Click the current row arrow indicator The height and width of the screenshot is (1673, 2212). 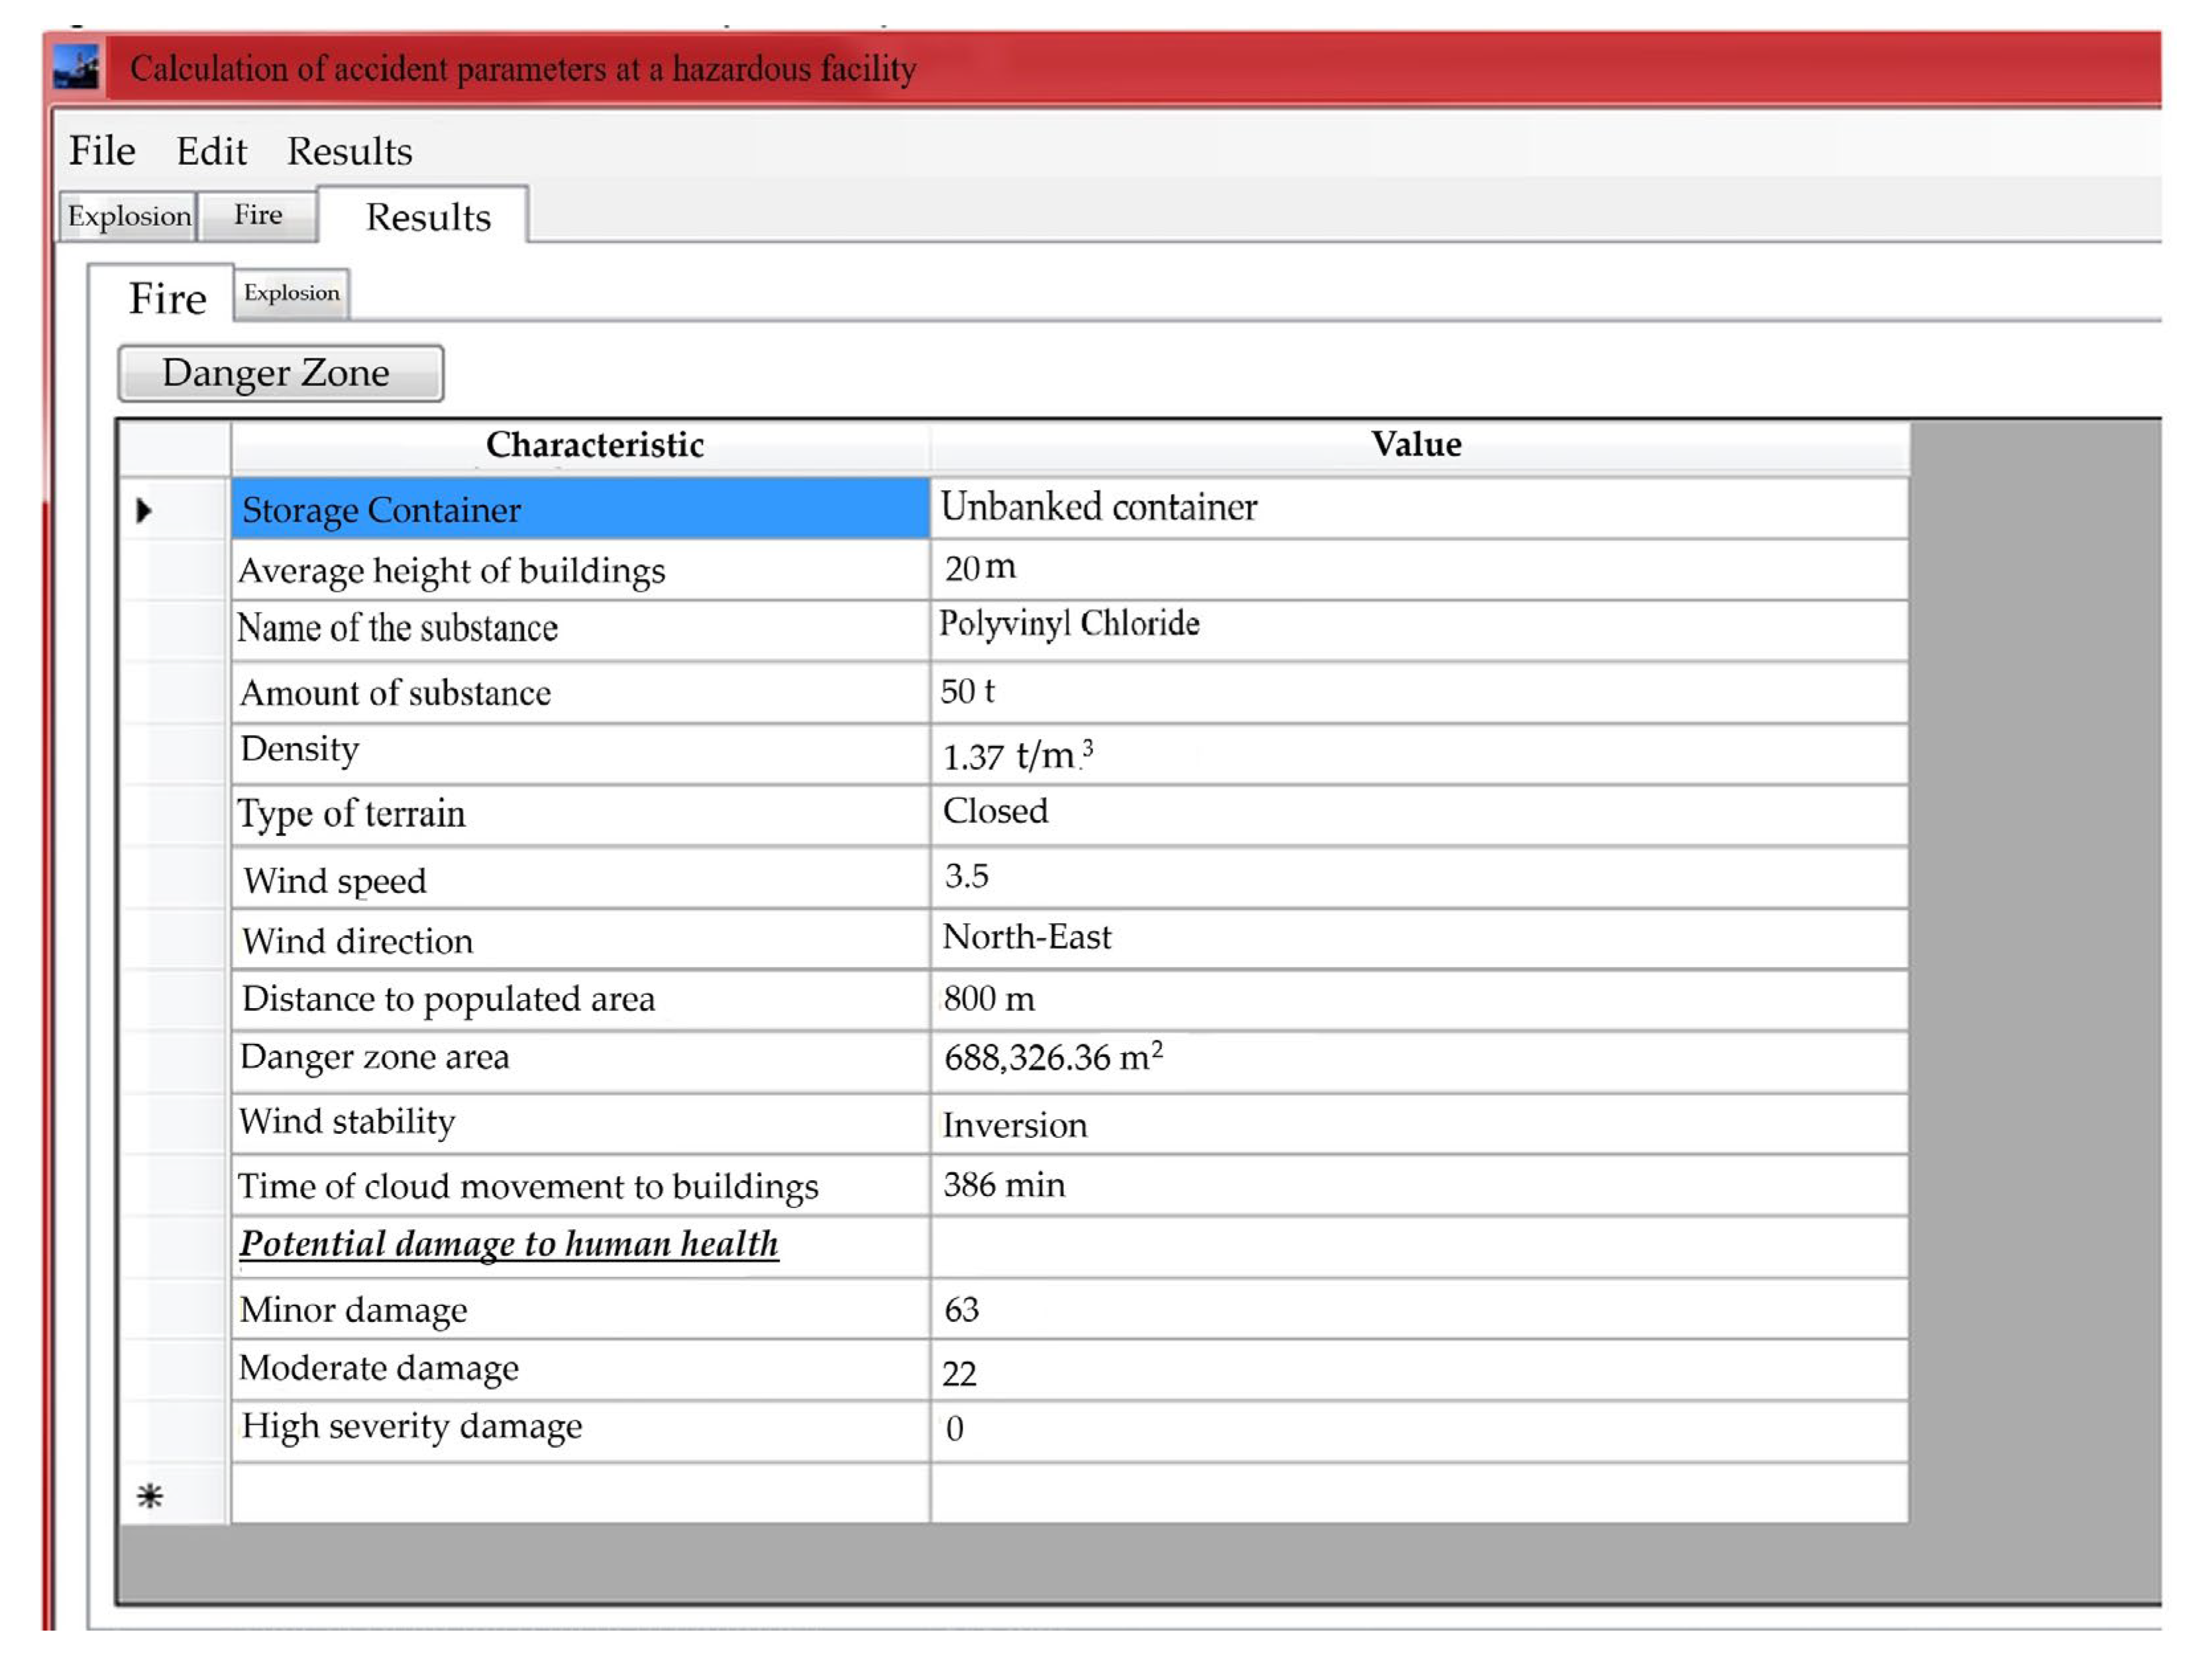coord(144,511)
